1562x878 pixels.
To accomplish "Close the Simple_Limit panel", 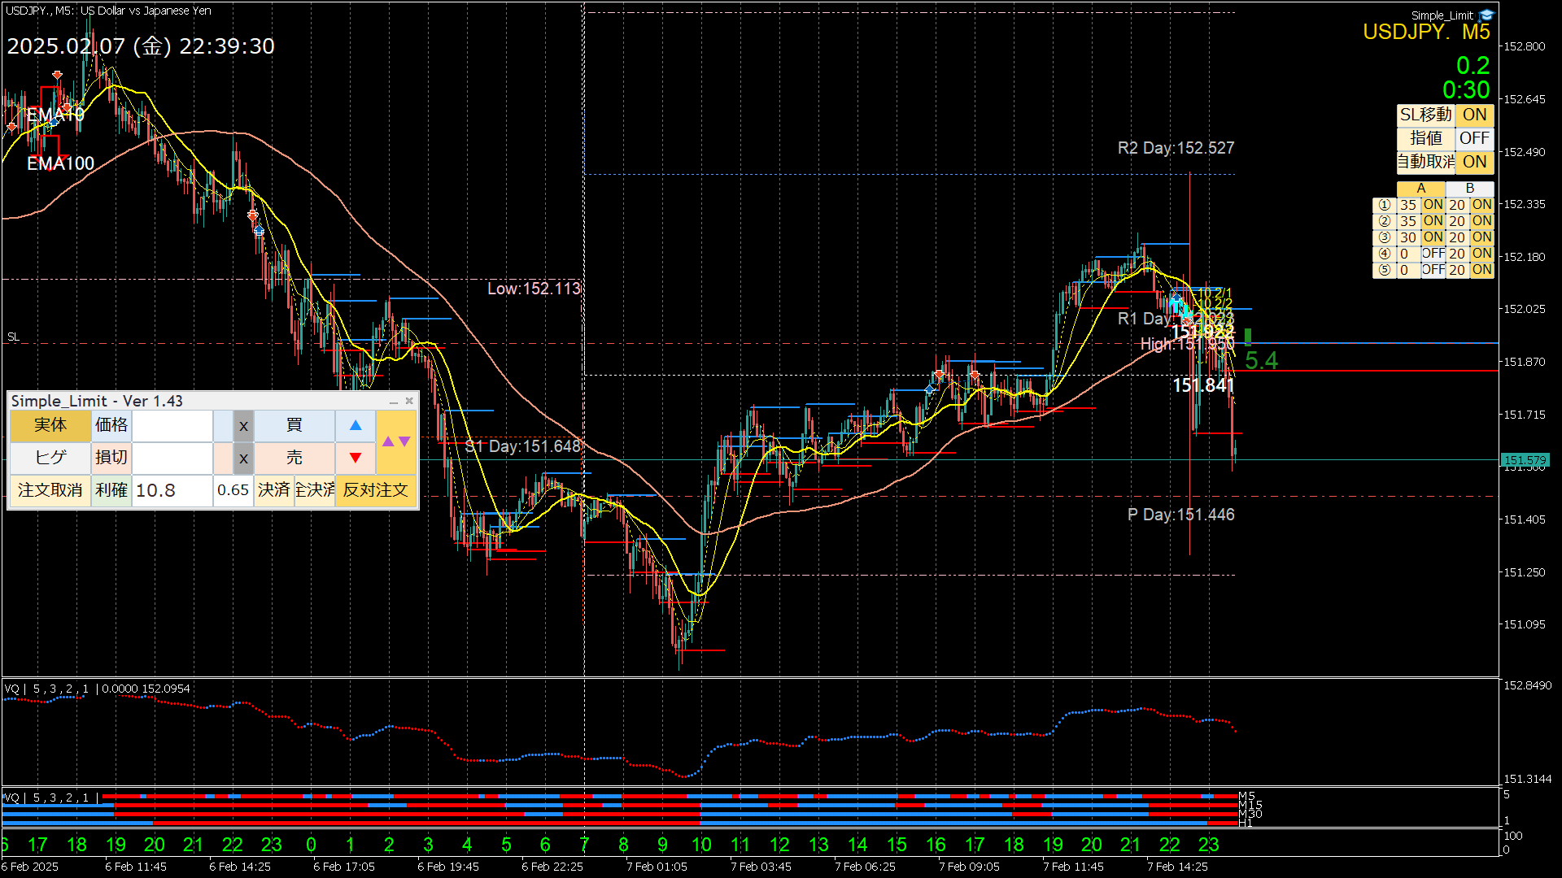I will pyautogui.click(x=409, y=401).
